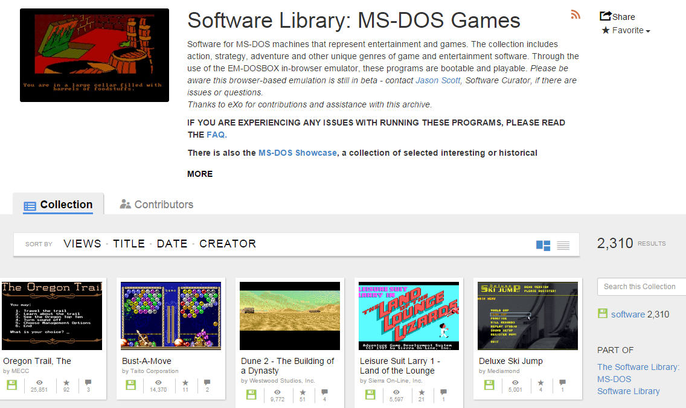
Task: Click the Share icon
Action: pyautogui.click(x=606, y=16)
